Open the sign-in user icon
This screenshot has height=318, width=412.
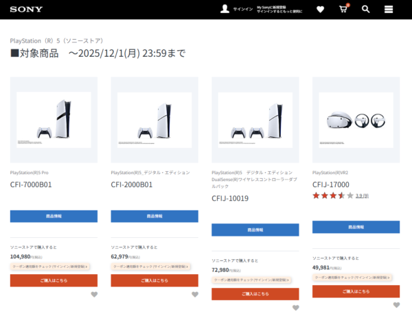[225, 9]
